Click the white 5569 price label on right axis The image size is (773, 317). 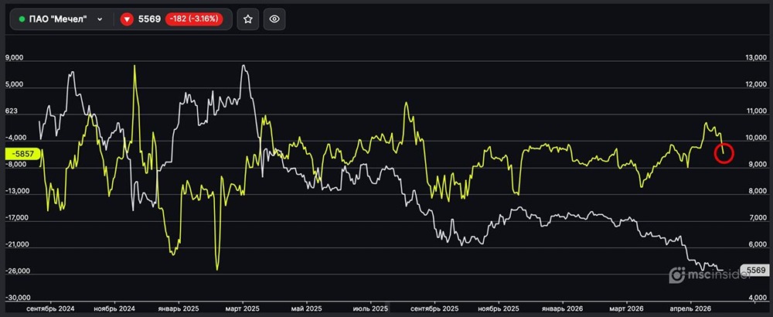coord(756,270)
